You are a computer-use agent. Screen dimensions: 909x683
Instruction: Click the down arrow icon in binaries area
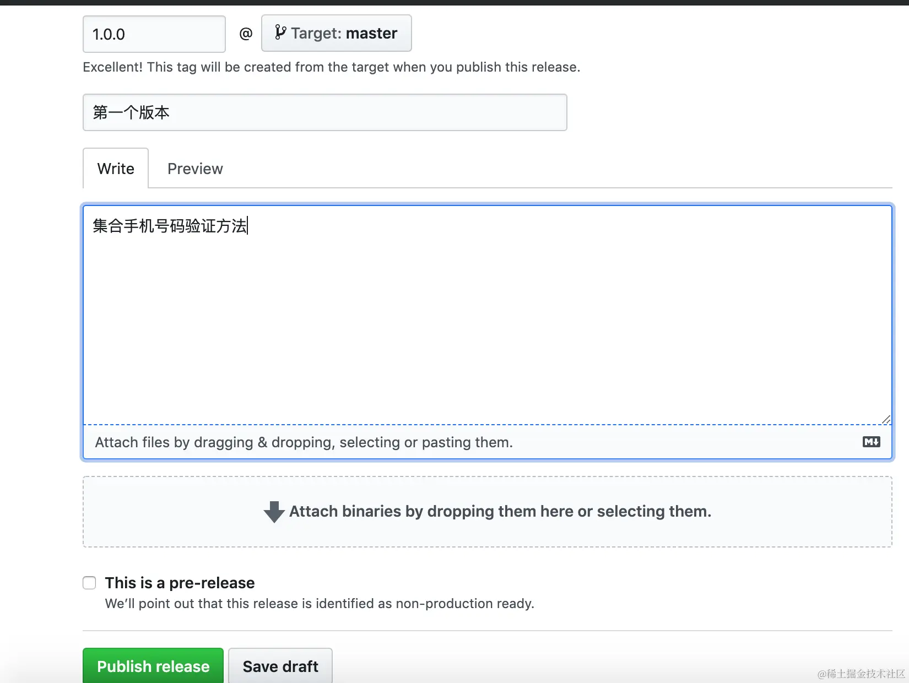274,512
